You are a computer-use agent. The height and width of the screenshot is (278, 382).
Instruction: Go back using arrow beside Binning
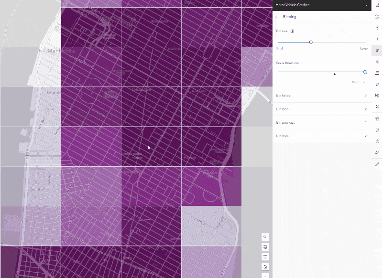pos(276,17)
